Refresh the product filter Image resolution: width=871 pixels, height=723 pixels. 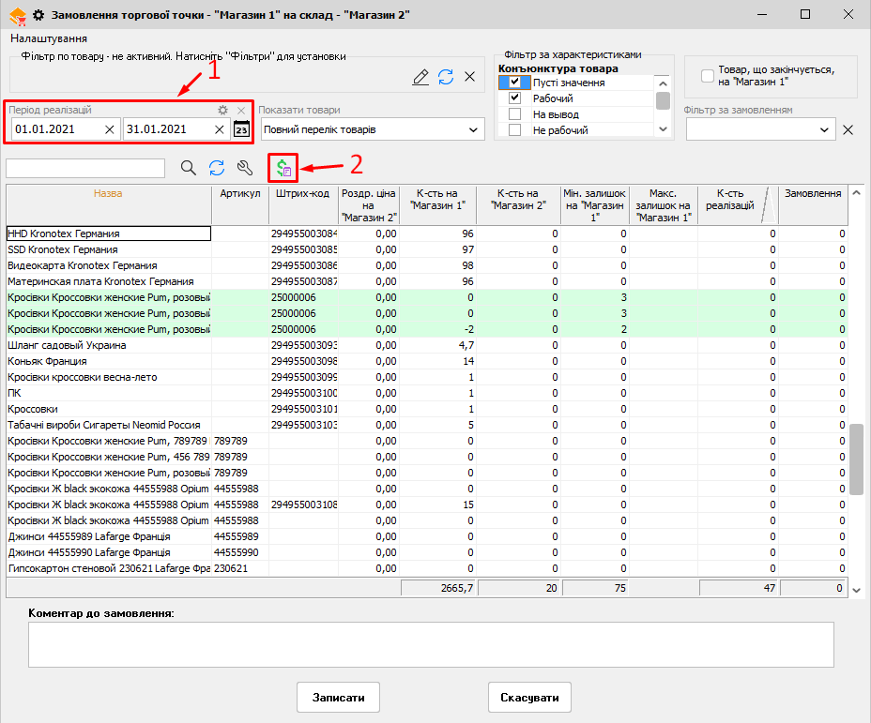446,77
